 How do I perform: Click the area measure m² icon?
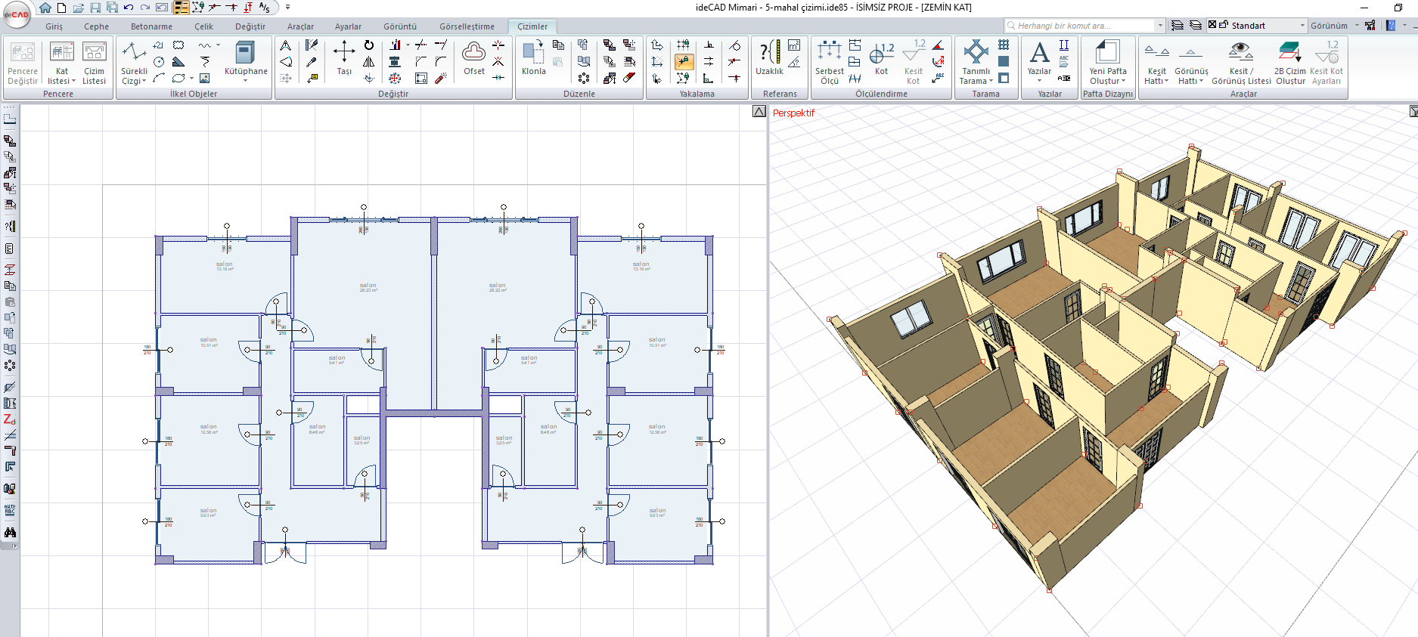pos(794,45)
